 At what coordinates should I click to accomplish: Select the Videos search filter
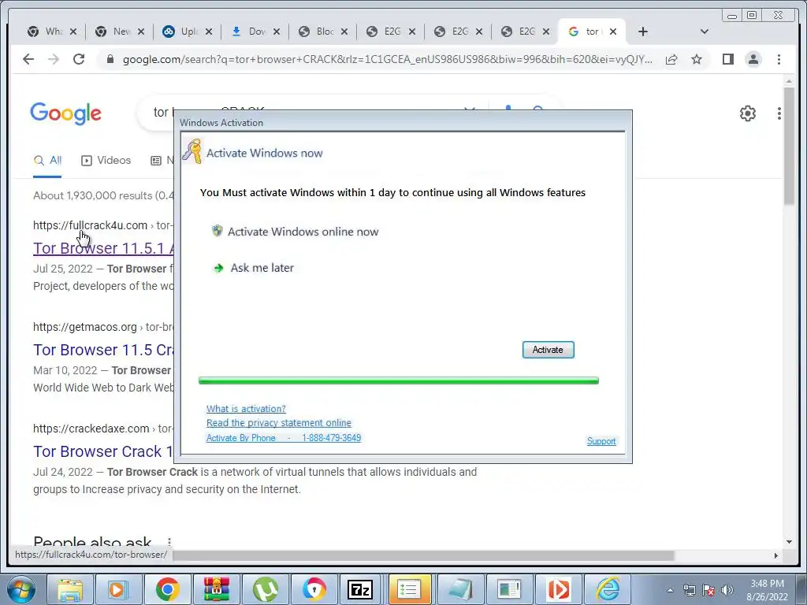[106, 161]
